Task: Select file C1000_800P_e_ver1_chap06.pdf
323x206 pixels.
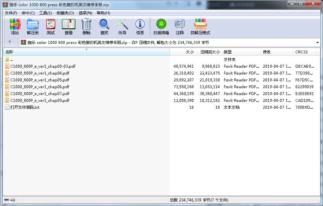Action: (40, 87)
